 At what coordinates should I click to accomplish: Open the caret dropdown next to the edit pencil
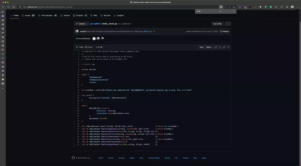point(220,47)
